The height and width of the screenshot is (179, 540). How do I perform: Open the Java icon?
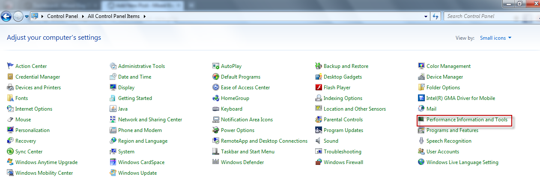[x=113, y=109]
